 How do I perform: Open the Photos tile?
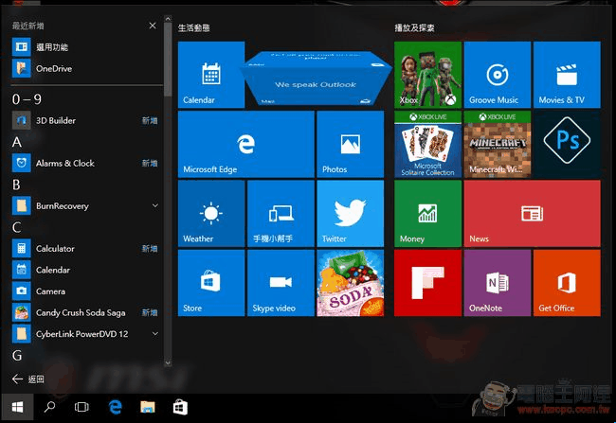[349, 144]
